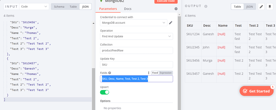Screen dimensions: 276x110
Task: Open the input Code source dropdown
Action: [x=34, y=6]
